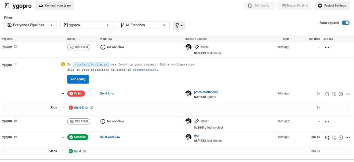Screen dimensions: 354x162
Task: Toggle the Auto-expand switch
Action: click(345, 23)
